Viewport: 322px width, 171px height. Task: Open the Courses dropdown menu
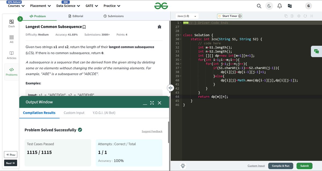[x=16, y=6]
